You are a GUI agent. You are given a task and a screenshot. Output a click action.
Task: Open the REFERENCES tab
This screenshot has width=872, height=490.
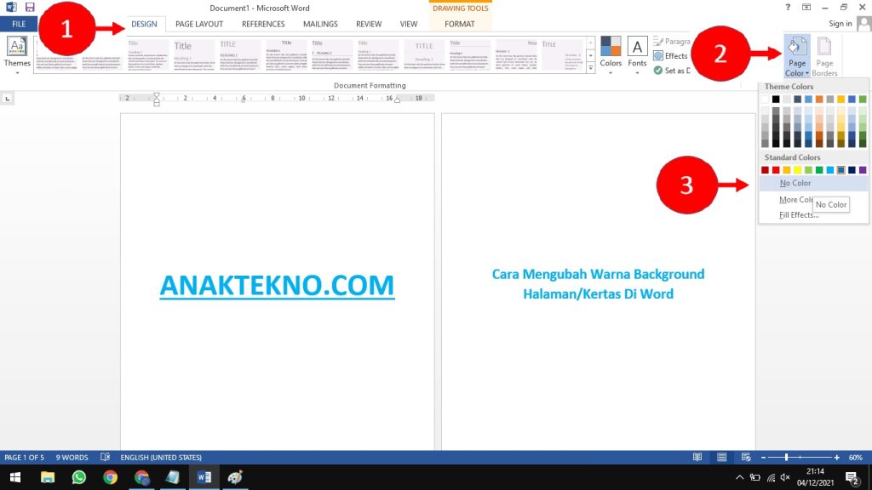click(263, 24)
